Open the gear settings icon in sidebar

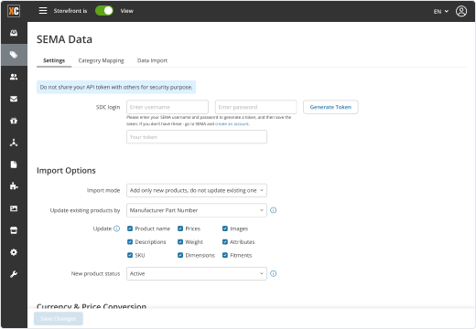(x=14, y=252)
